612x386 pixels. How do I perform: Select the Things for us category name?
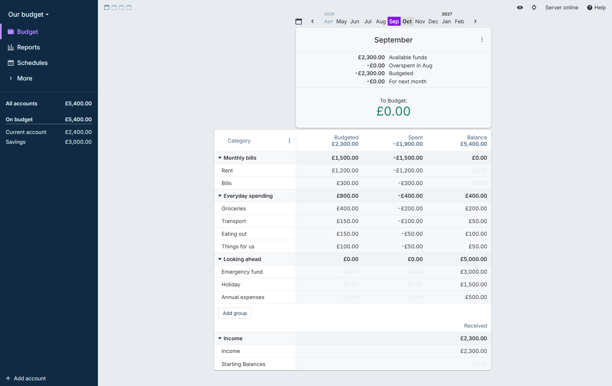click(x=238, y=246)
